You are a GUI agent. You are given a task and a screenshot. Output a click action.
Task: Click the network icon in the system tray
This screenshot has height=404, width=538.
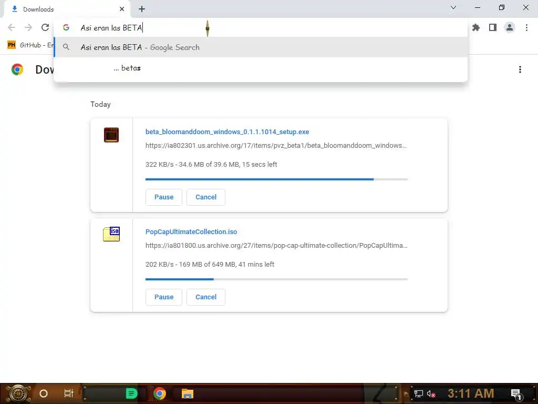click(x=418, y=393)
